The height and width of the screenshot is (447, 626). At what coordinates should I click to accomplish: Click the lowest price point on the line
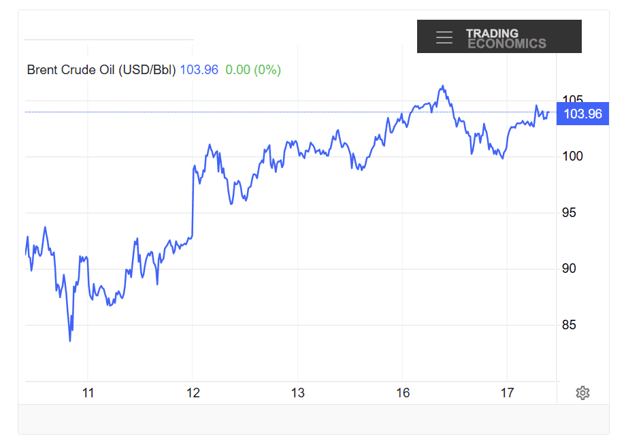(x=70, y=340)
